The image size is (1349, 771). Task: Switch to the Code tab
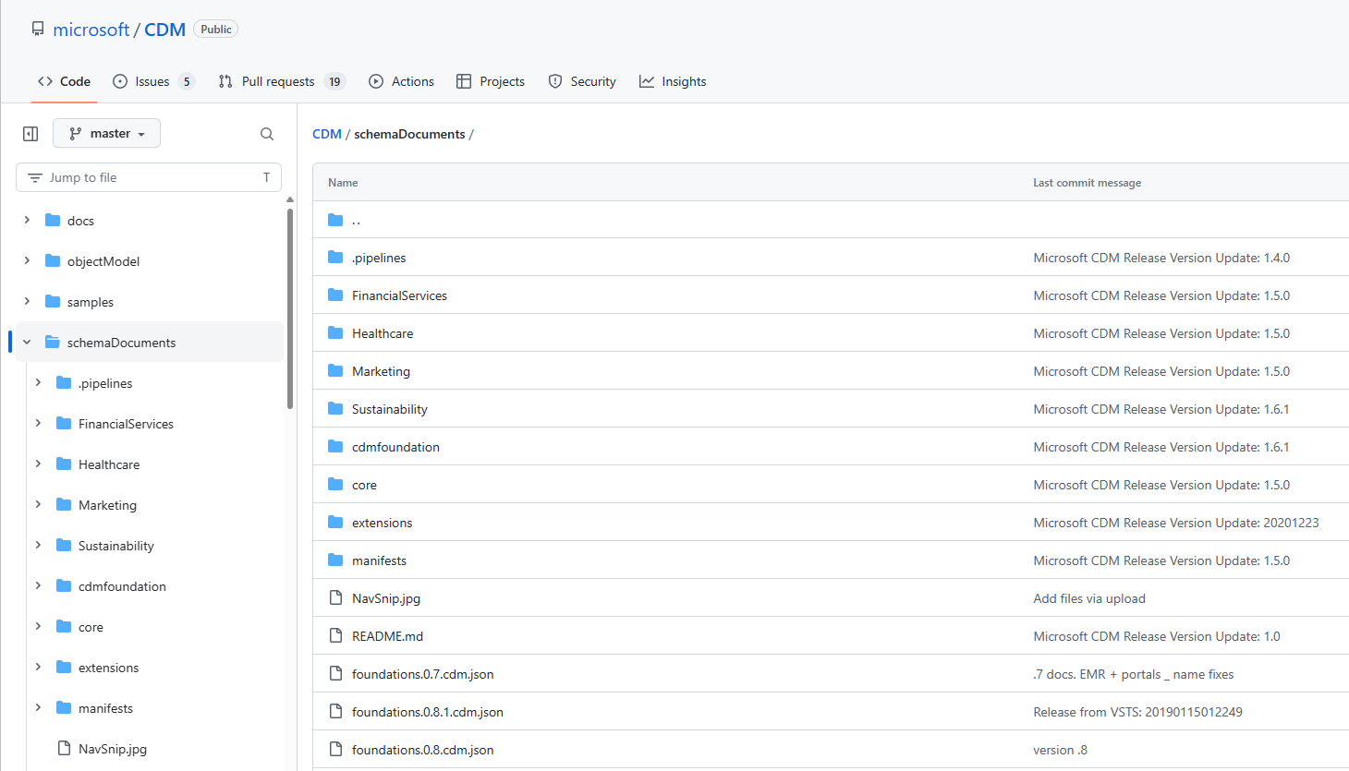(64, 81)
